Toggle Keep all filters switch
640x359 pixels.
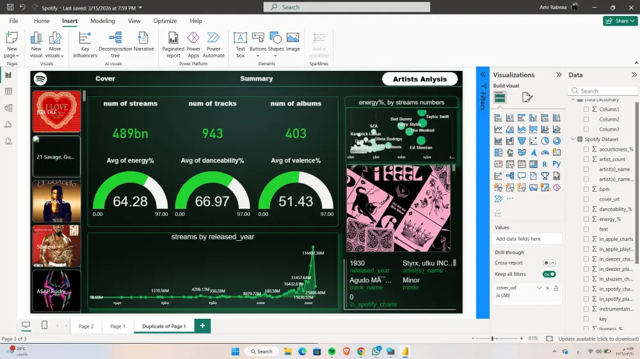tap(549, 274)
